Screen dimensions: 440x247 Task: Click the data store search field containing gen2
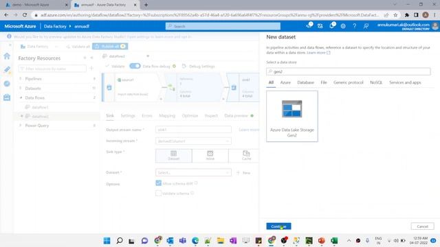(x=349, y=71)
